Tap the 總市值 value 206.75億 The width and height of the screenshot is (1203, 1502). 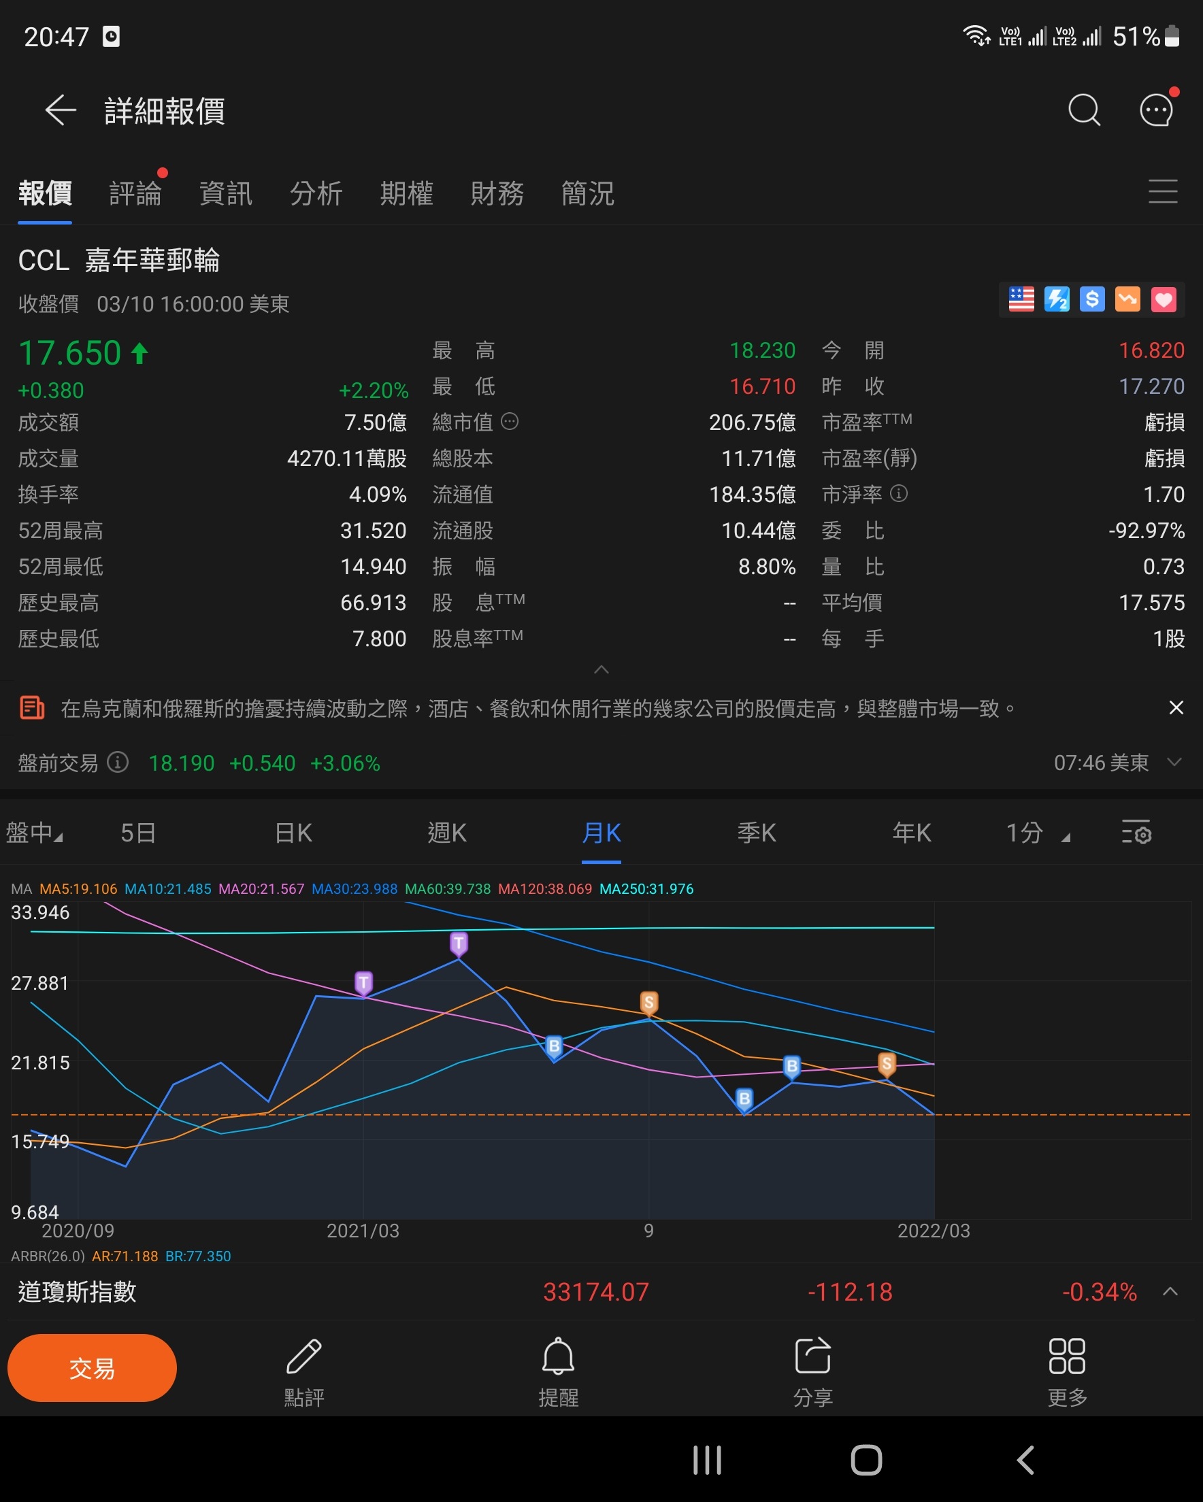click(752, 422)
